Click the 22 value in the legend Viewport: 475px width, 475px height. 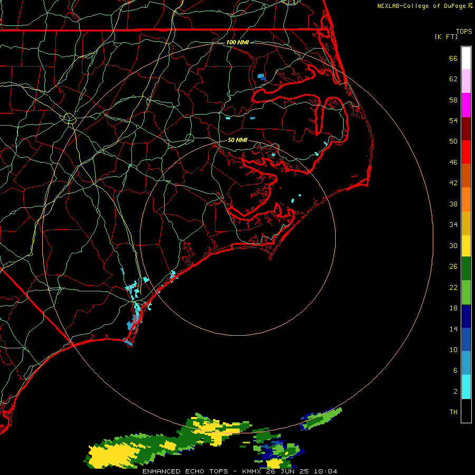tap(453, 288)
